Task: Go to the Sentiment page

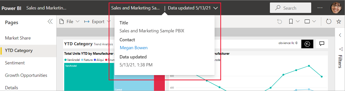Action: pos(15,63)
